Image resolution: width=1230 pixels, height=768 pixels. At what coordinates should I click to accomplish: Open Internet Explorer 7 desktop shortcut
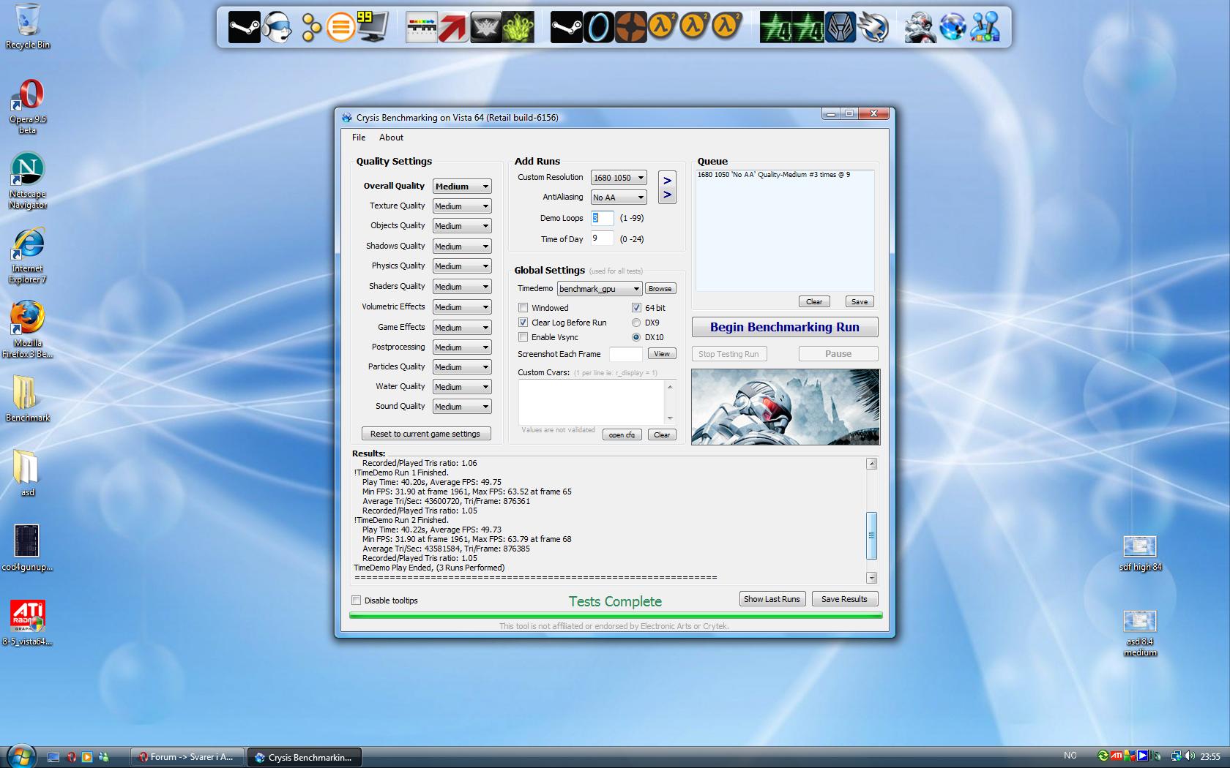coord(28,256)
